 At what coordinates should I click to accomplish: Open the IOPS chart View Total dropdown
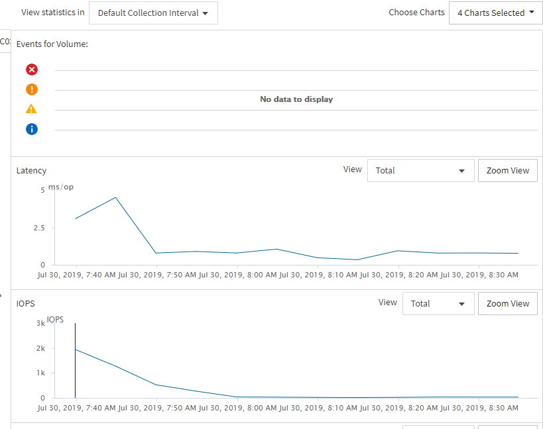[x=438, y=304]
